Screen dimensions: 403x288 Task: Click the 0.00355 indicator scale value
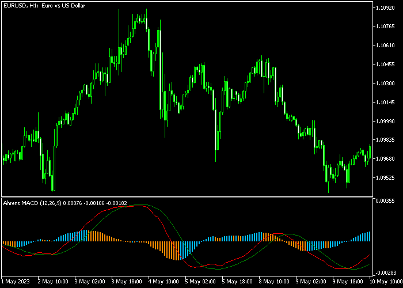(x=385, y=201)
